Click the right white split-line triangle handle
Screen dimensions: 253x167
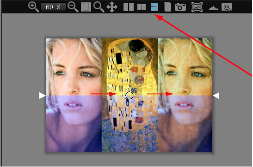point(216,95)
